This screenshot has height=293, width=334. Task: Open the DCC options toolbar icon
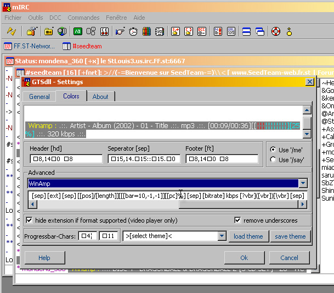point(202,31)
